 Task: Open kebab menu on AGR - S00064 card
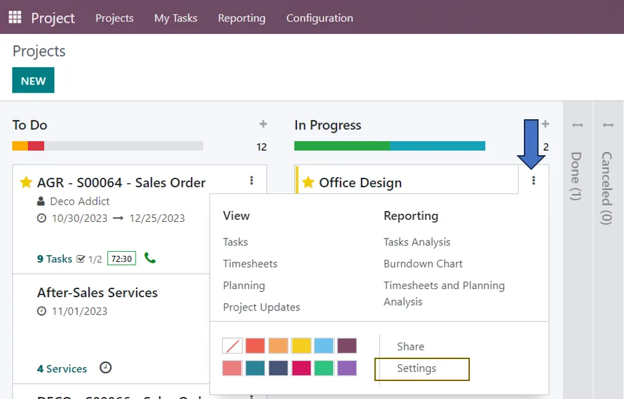[x=252, y=181]
